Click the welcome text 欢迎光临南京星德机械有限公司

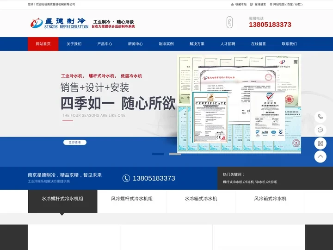click(55, 4)
